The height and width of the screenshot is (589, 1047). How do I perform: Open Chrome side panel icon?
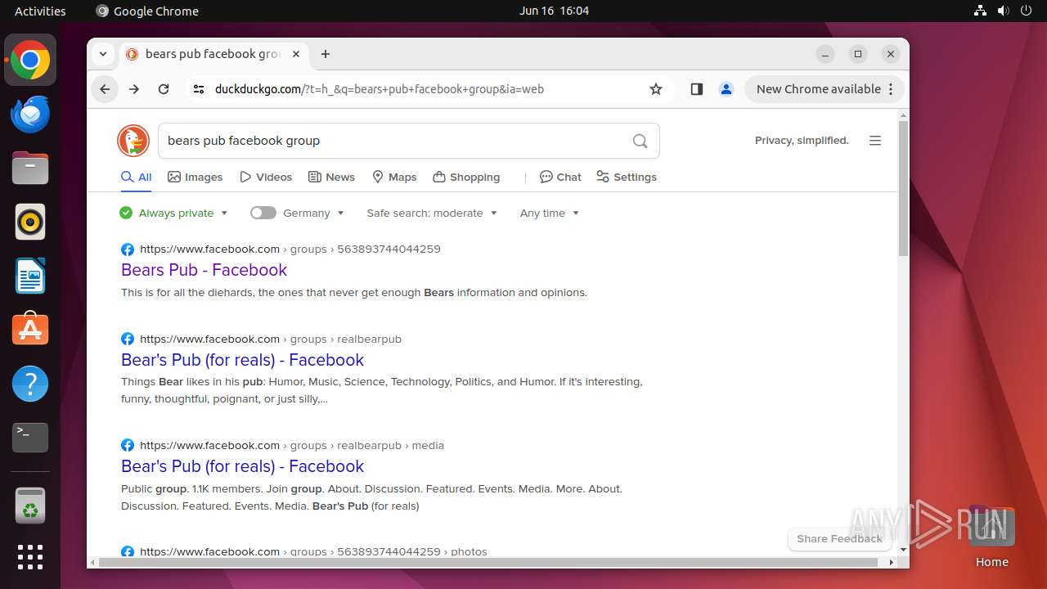click(x=697, y=89)
